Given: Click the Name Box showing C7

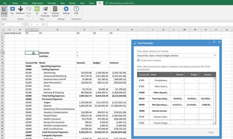Looking at the screenshot, I should [x=11, y=24].
